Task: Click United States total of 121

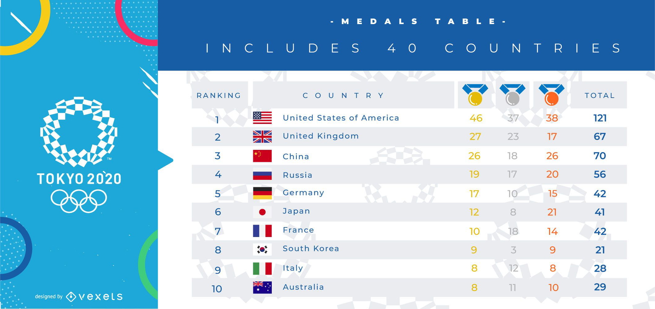Action: coord(600,118)
